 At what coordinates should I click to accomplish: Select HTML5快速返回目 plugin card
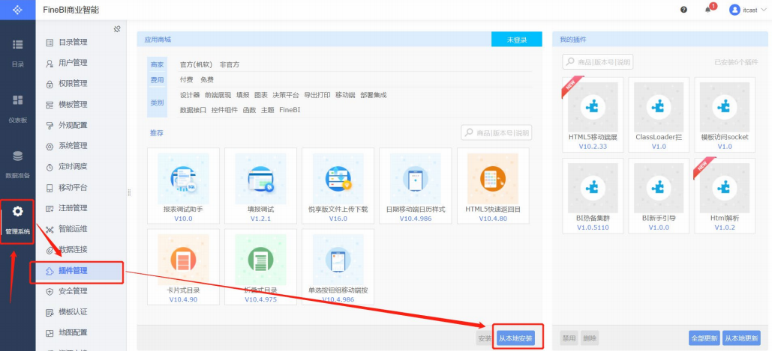click(x=493, y=186)
